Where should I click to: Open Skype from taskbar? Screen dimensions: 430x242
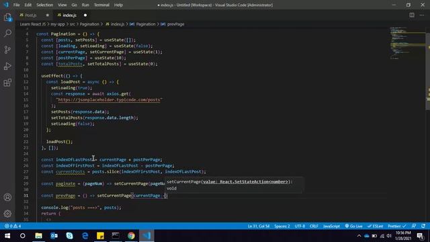click(x=69, y=236)
